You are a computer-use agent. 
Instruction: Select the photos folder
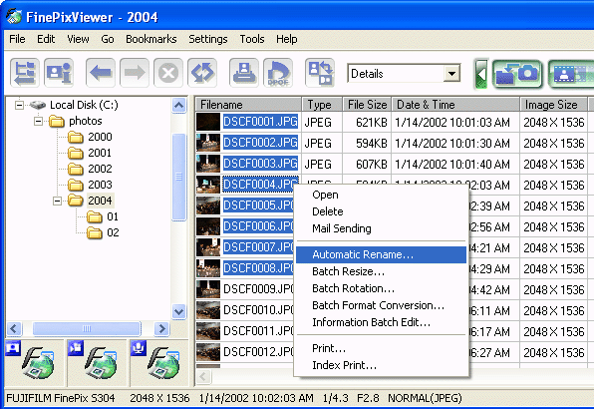tap(76, 121)
